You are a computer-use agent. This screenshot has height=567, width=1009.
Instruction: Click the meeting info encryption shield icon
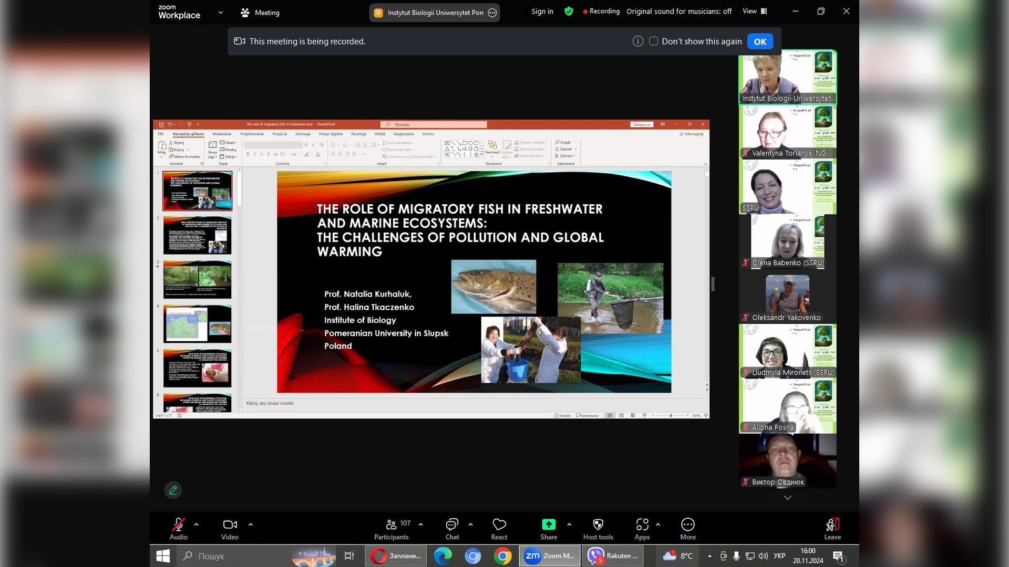(x=569, y=11)
